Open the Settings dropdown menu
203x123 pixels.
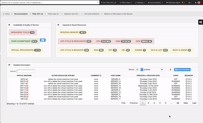(x=140, y=3)
